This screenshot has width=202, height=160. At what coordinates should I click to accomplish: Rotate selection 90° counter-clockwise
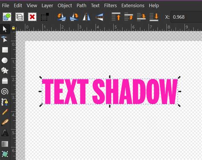point(61,17)
